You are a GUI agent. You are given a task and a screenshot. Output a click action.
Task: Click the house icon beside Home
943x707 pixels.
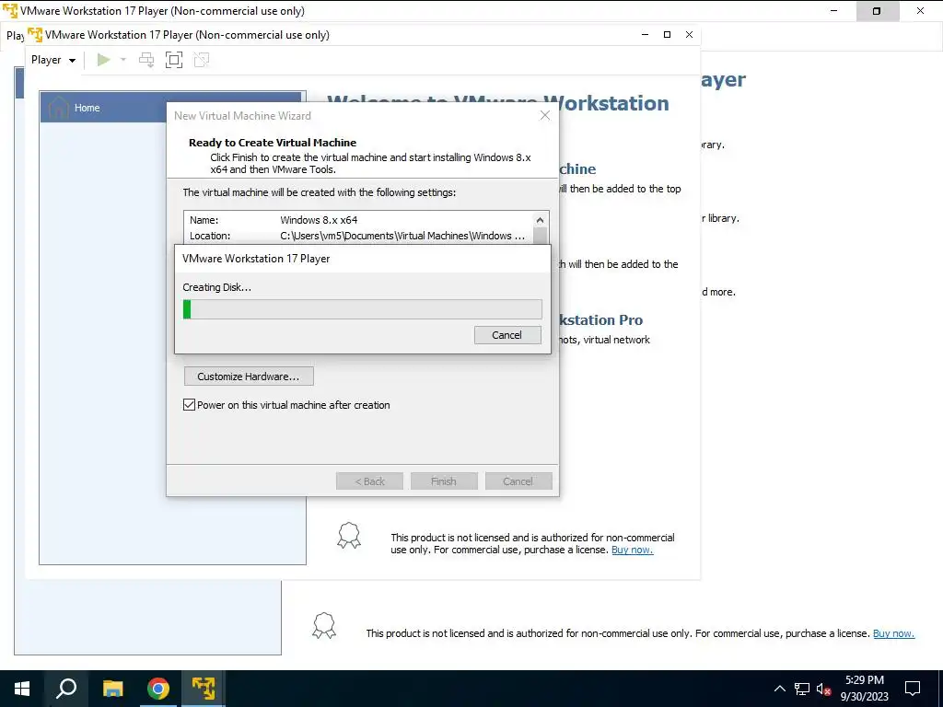point(58,108)
